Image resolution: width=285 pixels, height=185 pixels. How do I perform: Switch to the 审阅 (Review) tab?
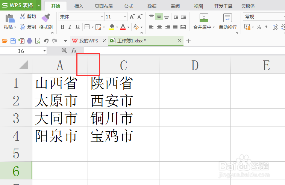175,6
